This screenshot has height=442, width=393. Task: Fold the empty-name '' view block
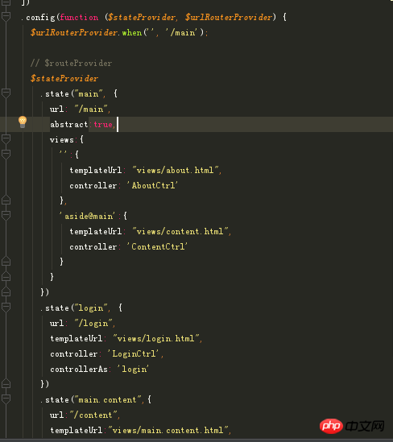coord(6,154)
